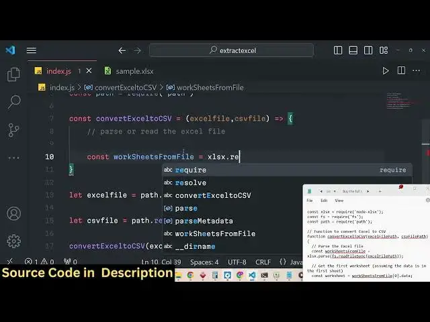Show additional activity bar views (ellipsis)

coord(13,158)
